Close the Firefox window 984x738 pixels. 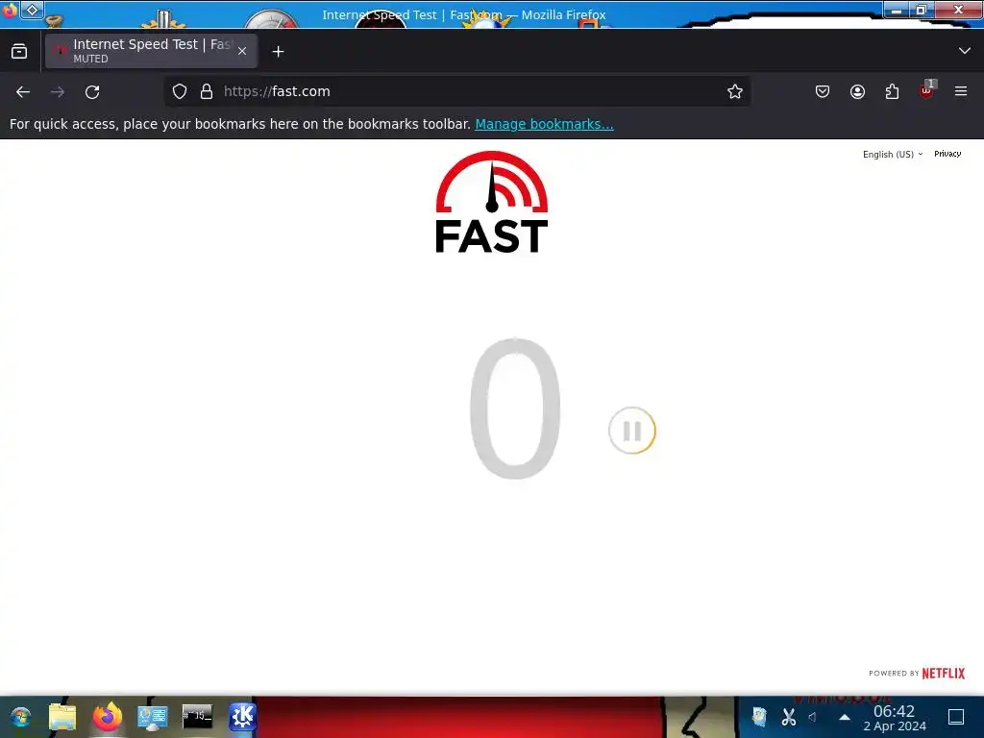click(958, 10)
